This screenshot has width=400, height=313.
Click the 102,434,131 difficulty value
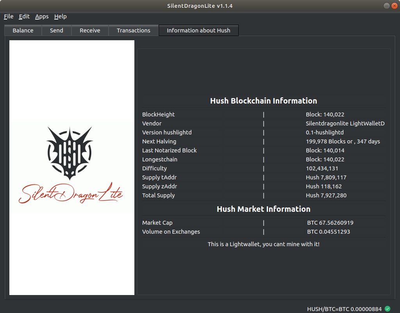[322, 168]
